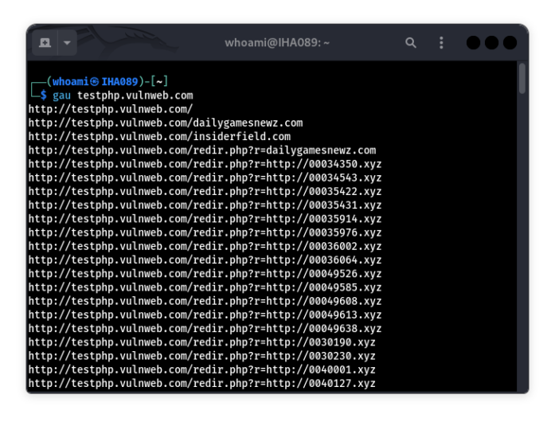This screenshot has height=422, width=555.
Task: Click the line ending 00035422.xyz
Action: [205, 192]
